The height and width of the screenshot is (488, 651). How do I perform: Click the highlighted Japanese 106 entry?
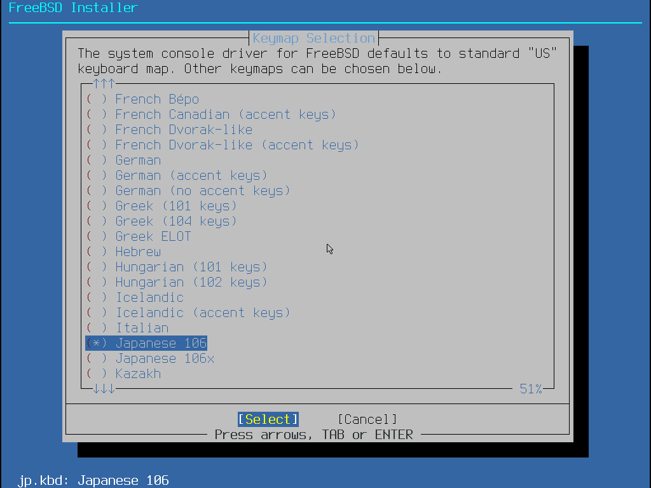tap(146, 343)
